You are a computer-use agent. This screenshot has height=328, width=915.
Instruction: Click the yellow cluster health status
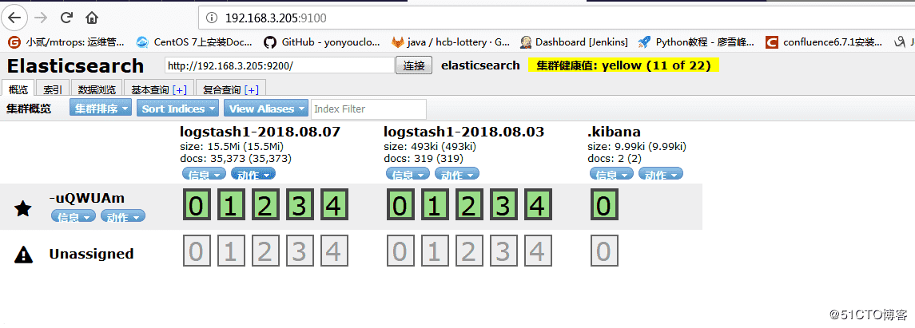click(623, 65)
